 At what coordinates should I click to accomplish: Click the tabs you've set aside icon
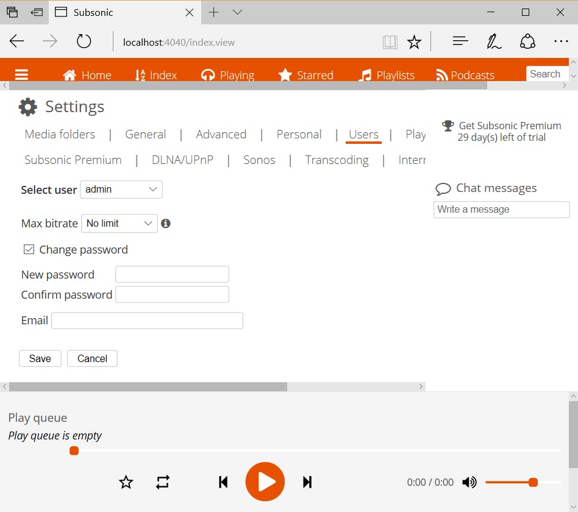[12, 12]
